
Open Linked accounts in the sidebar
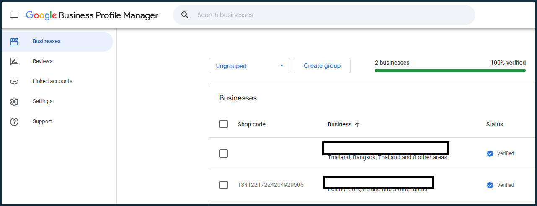(57, 81)
